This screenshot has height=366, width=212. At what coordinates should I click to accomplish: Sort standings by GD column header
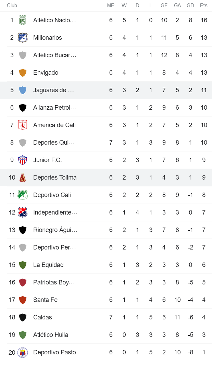[x=190, y=5]
